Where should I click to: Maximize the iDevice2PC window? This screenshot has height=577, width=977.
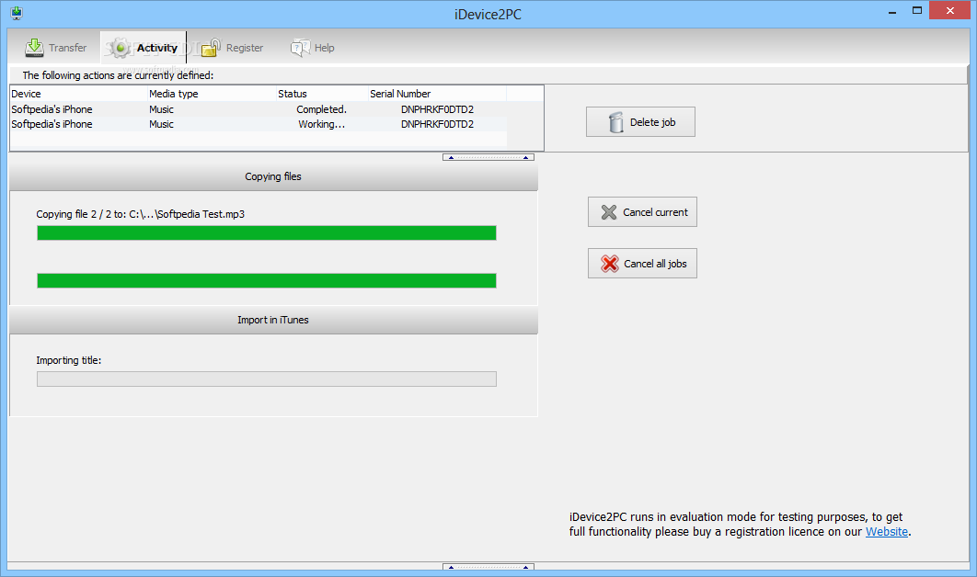(917, 11)
